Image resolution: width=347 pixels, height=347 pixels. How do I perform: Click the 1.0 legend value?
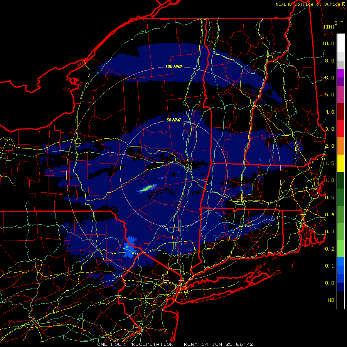[330, 180]
